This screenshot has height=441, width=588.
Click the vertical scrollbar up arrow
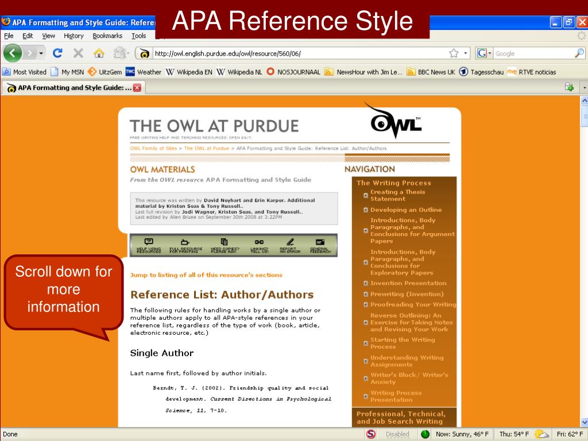[584, 100]
